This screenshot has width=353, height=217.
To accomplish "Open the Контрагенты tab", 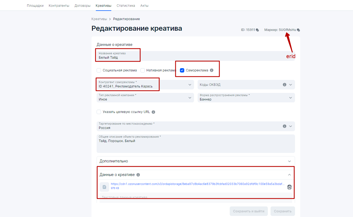I will (x=59, y=5).
